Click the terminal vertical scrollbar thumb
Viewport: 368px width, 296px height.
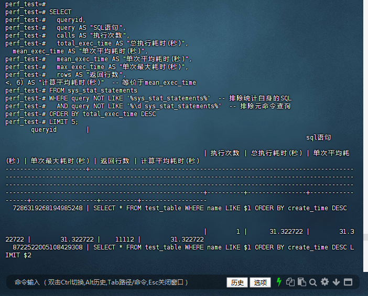(366, 237)
